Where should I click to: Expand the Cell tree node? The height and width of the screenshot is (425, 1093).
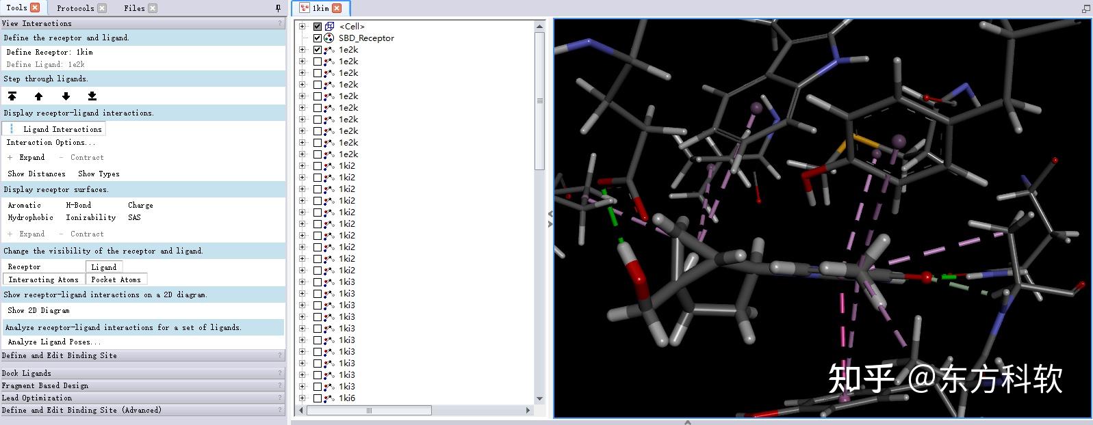[x=302, y=27]
